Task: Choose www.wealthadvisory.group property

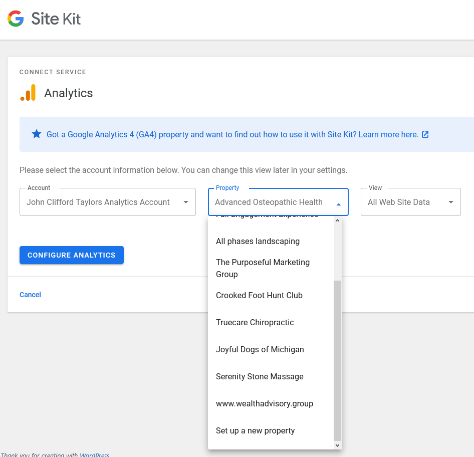Action: [x=271, y=403]
